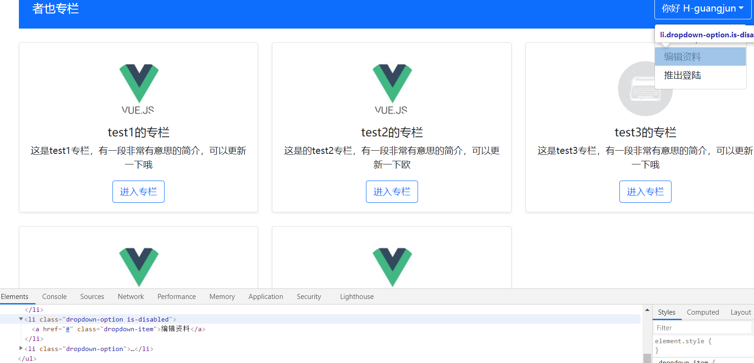Click the Vue.js logo in test2 column card
The image size is (754, 363).
tap(392, 88)
